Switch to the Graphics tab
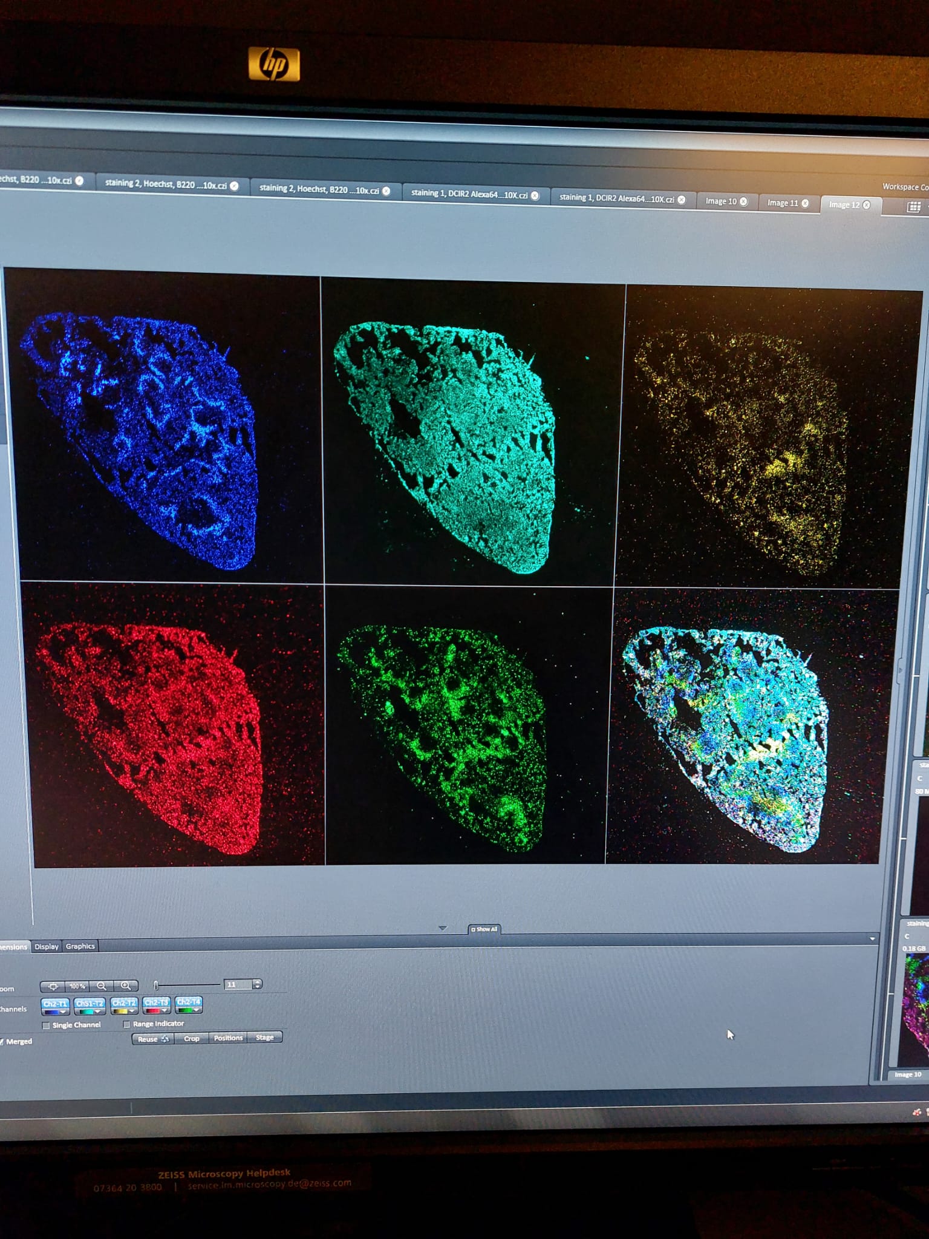Viewport: 929px width, 1239px height. click(x=80, y=946)
